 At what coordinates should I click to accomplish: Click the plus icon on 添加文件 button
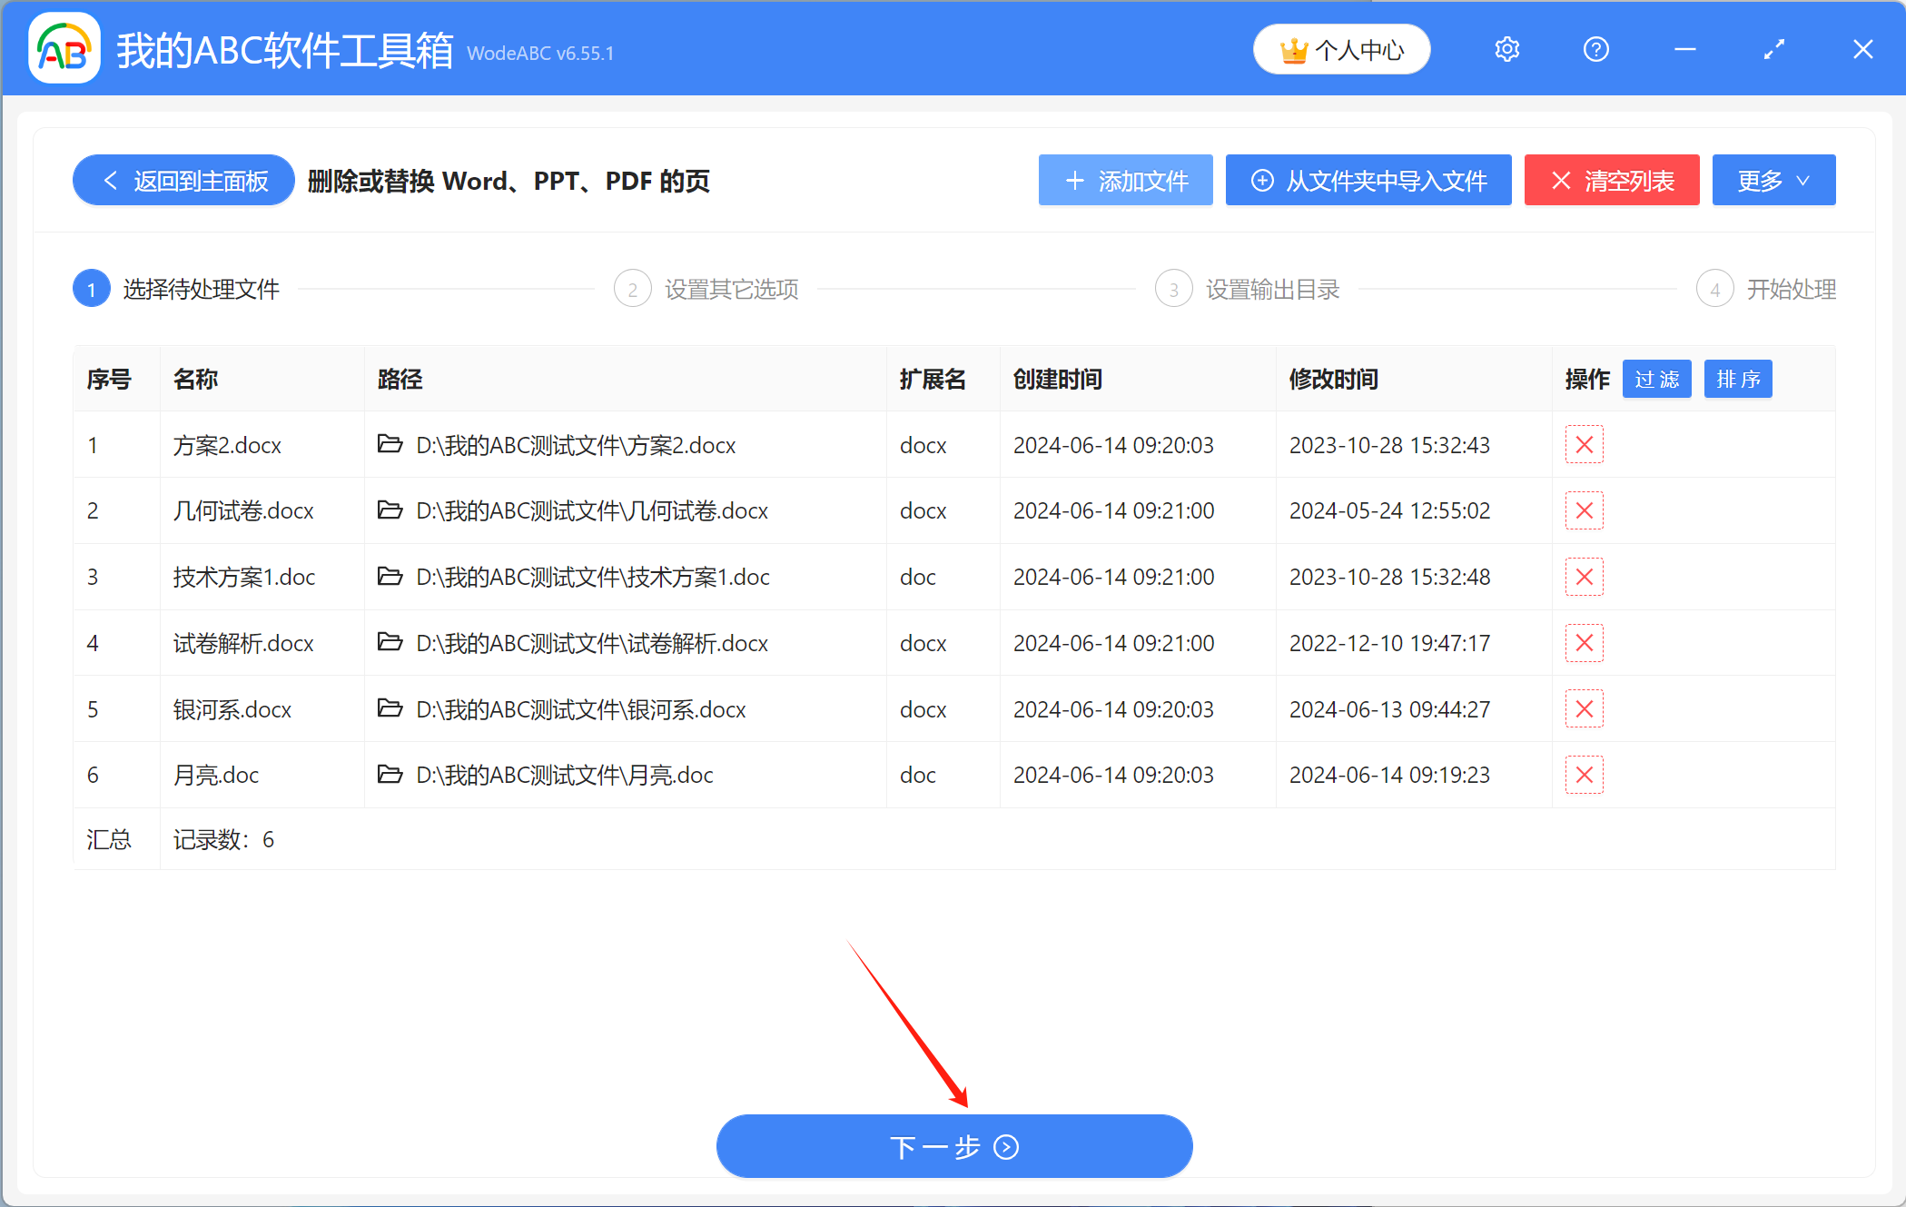click(x=1075, y=180)
